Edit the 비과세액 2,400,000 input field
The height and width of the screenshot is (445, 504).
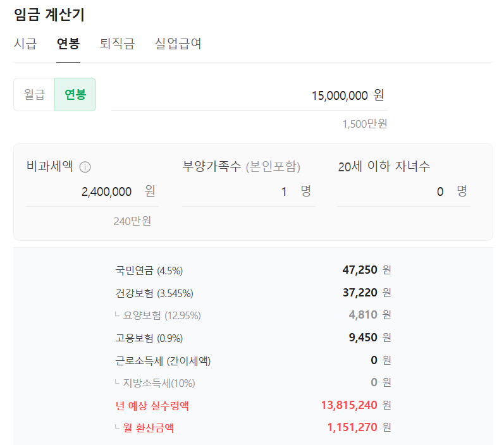(x=92, y=192)
